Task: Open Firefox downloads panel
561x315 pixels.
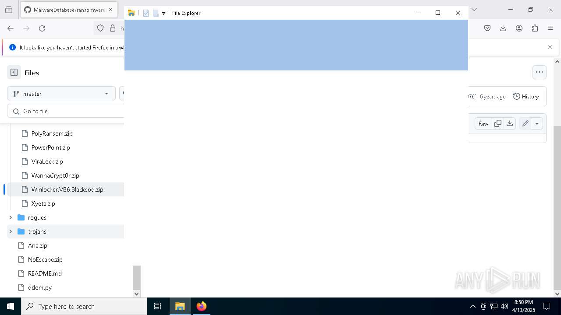Action: [x=503, y=28]
